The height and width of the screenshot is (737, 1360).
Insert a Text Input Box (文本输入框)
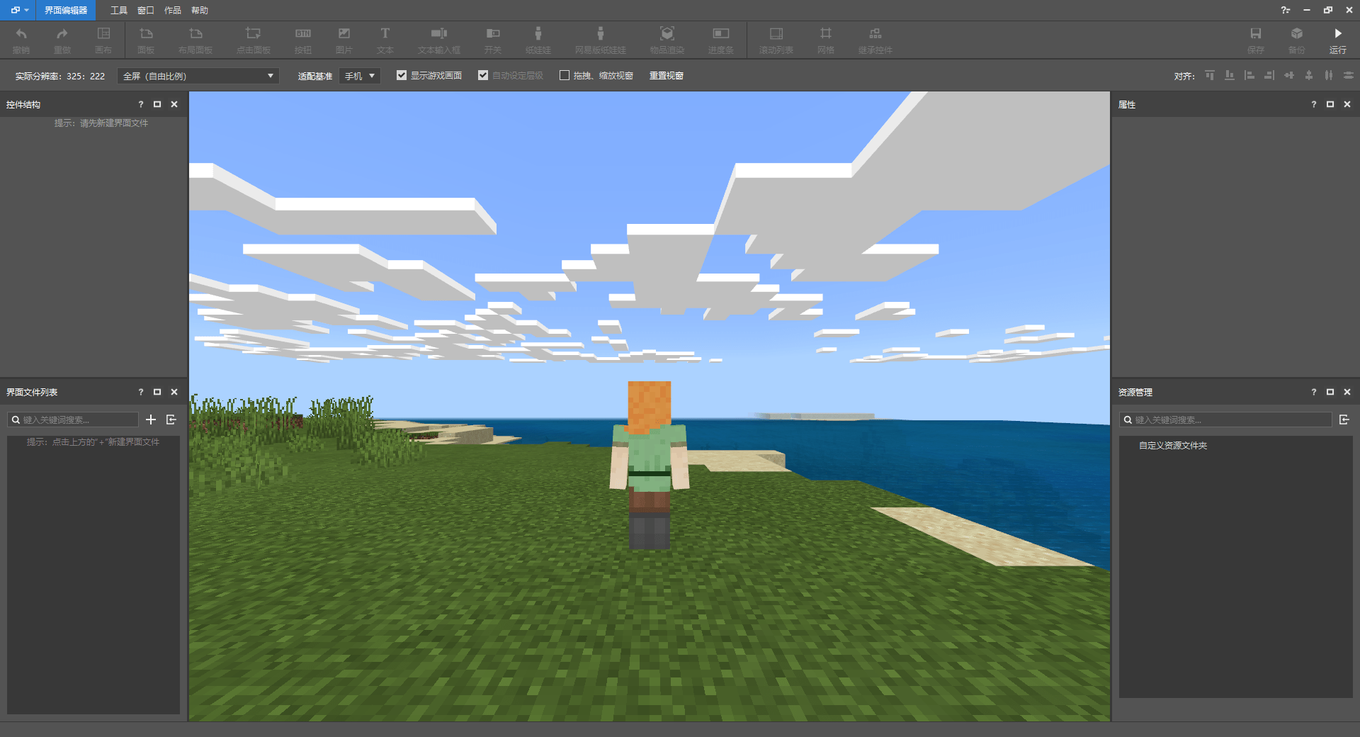coord(439,40)
